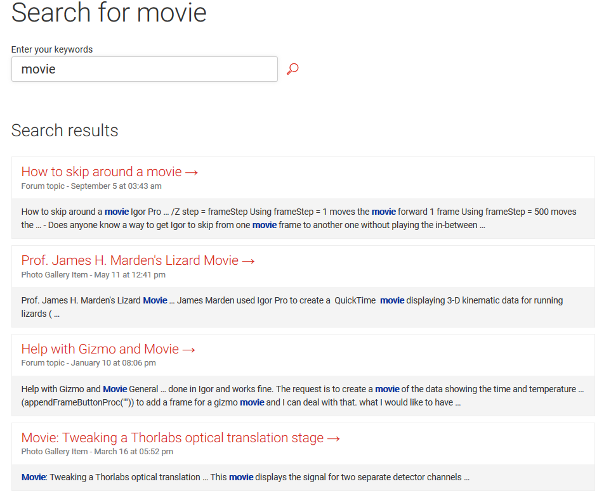Viewport: 604px width, 491px height.
Task: Click the Gizmo movie result snippet text
Action: coord(303,395)
